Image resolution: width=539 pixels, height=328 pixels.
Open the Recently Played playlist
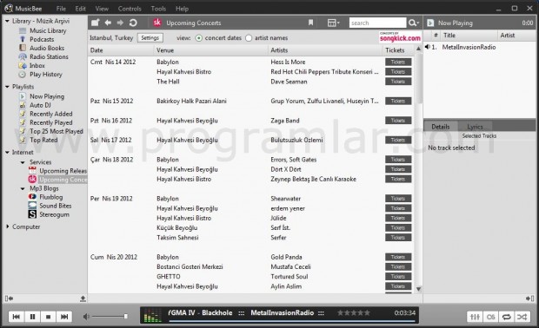coord(51,122)
